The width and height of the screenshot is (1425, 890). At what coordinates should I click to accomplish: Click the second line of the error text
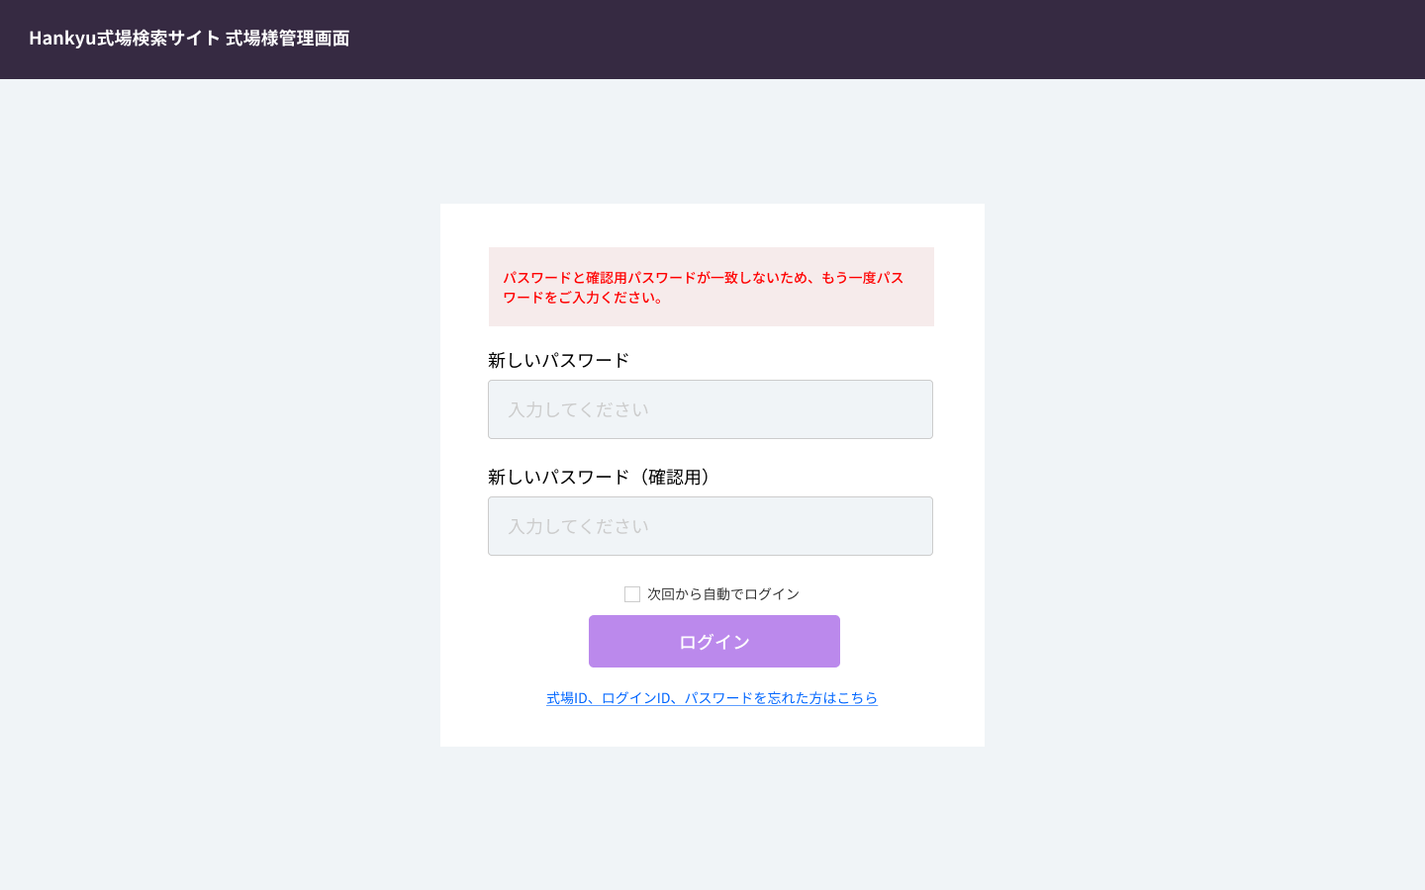point(583,297)
